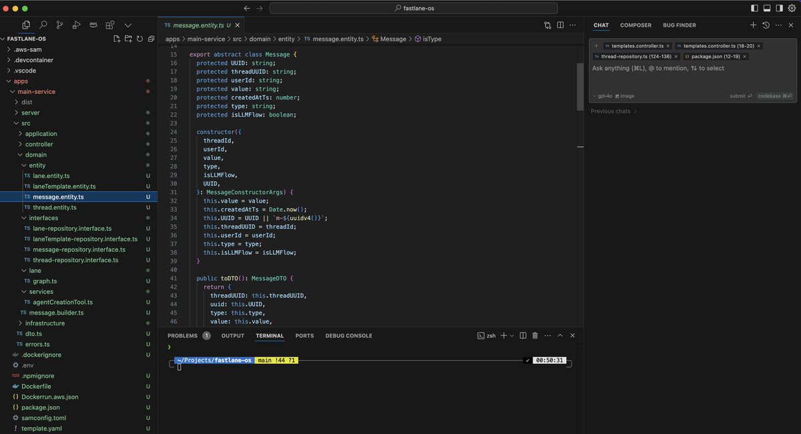Switch to the CHAT tab
This screenshot has height=434, width=801.
pyautogui.click(x=601, y=25)
